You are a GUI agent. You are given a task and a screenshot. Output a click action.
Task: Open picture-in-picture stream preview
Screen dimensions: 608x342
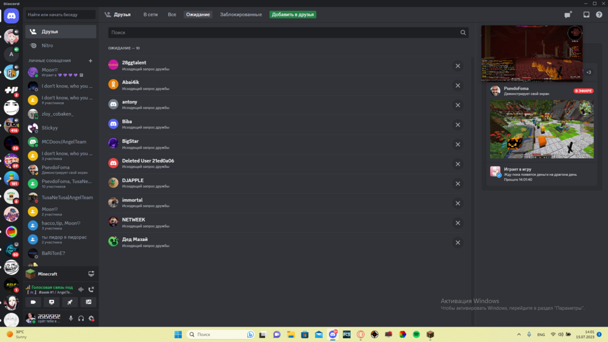(x=531, y=54)
